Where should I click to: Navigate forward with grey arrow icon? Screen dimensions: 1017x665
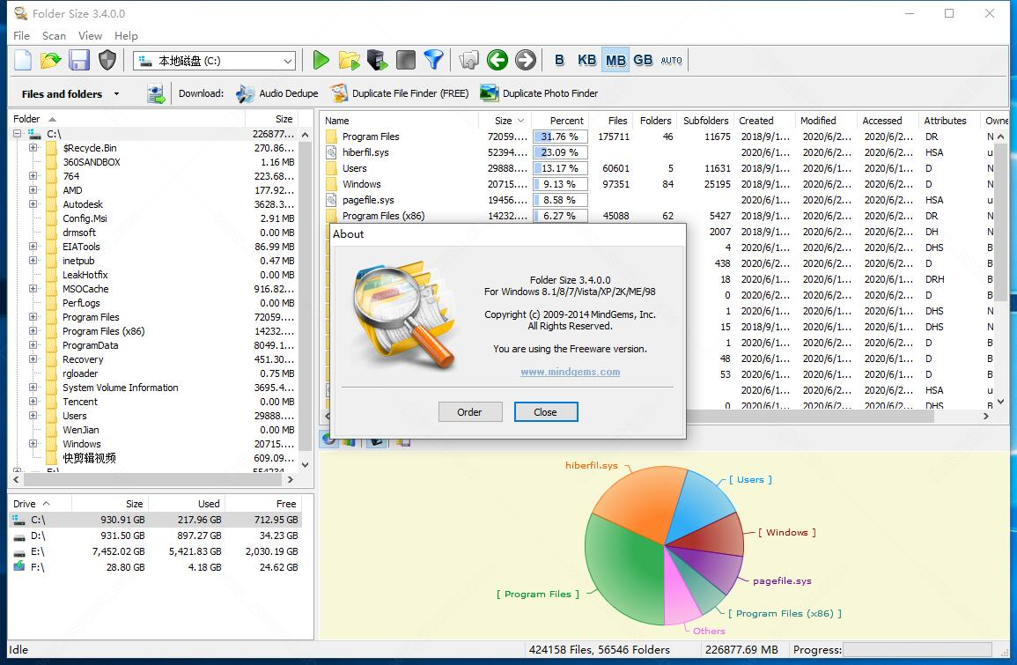click(526, 61)
